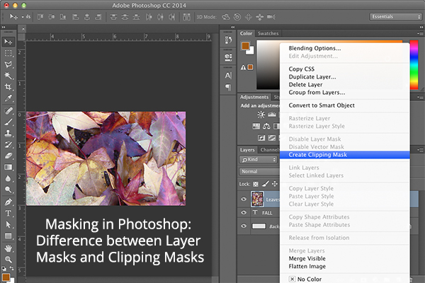Add a Levels adjustment
425x283 pixels.
pos(271,115)
